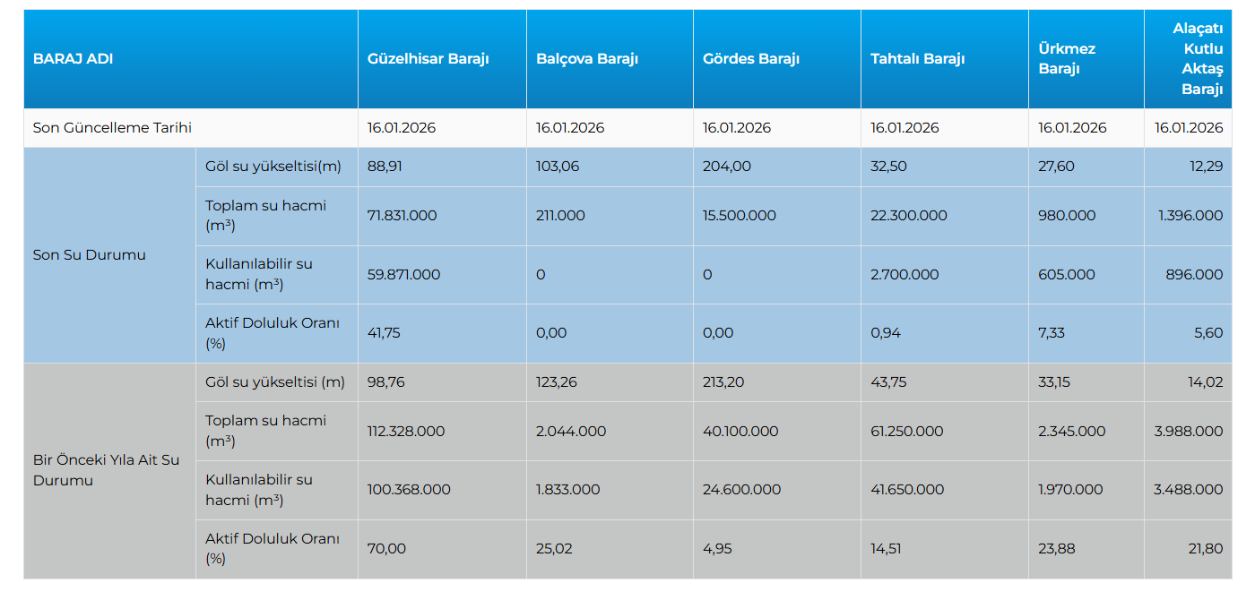Click the Ürkmez Barajı column header
The height and width of the screenshot is (600, 1255).
point(1067,59)
